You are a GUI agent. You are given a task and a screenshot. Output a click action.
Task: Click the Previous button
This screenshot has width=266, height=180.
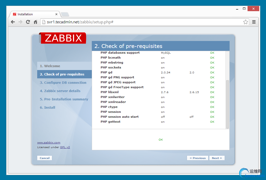[x=198, y=158]
